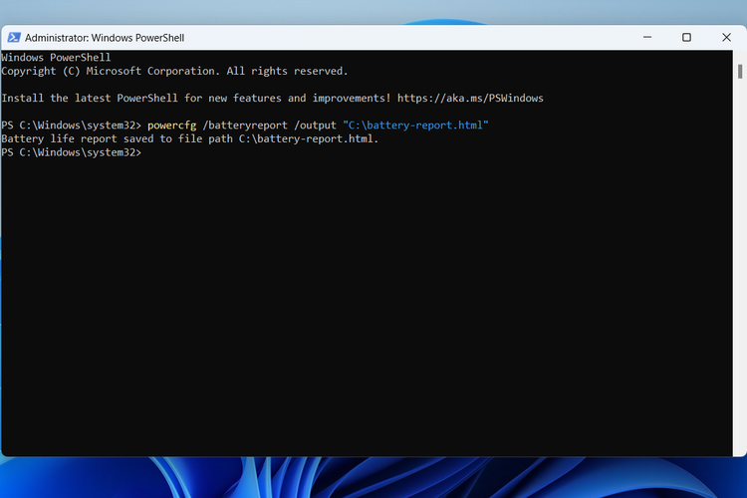Screen dimensions: 747x498
Task: Click the last empty PS C:\Windows\system32> prompt
Action: point(72,152)
